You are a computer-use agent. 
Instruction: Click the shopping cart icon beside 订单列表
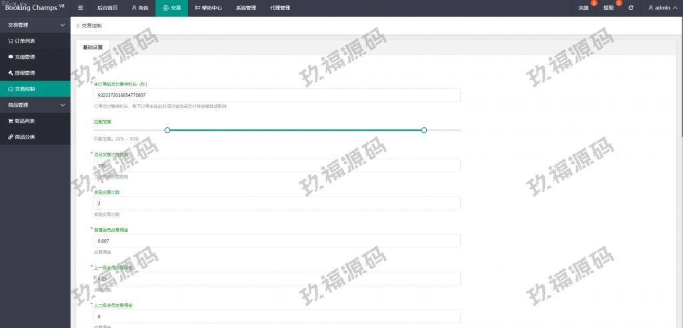11,41
